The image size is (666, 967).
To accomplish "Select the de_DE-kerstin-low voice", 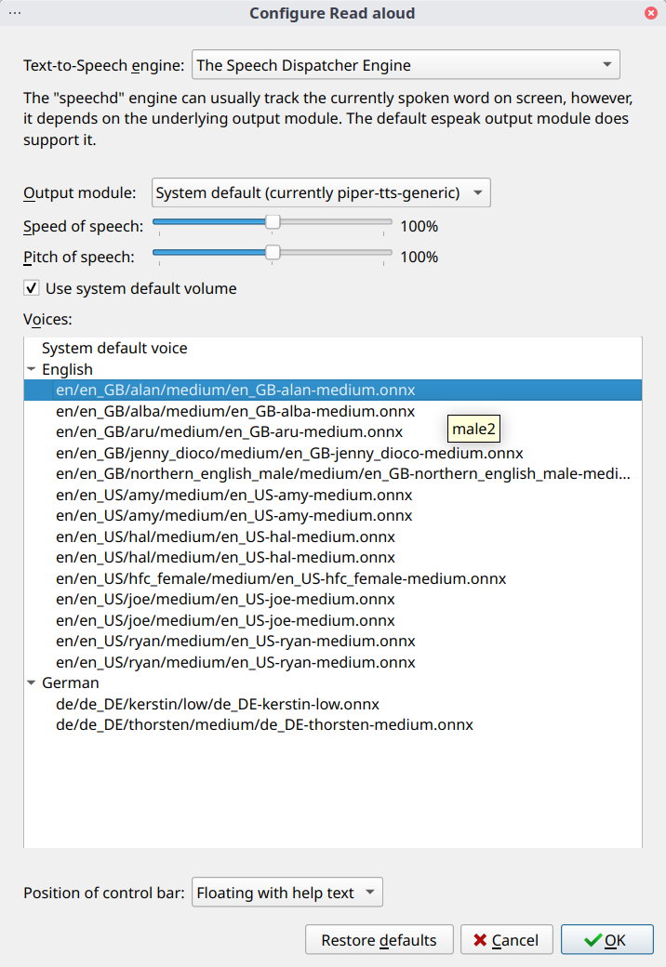I will pos(218,704).
